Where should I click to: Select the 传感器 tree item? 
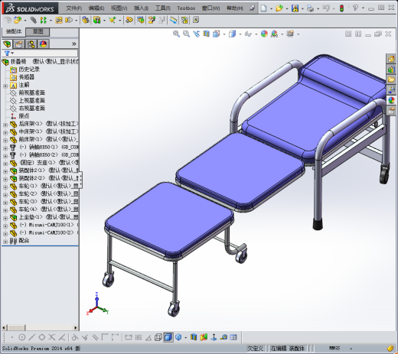point(27,77)
